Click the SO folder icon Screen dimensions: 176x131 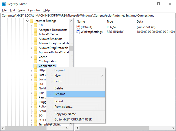click(x=35, y=115)
